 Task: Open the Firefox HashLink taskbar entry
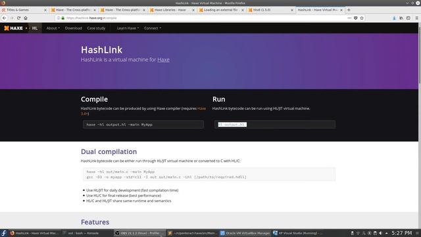(x=34, y=233)
